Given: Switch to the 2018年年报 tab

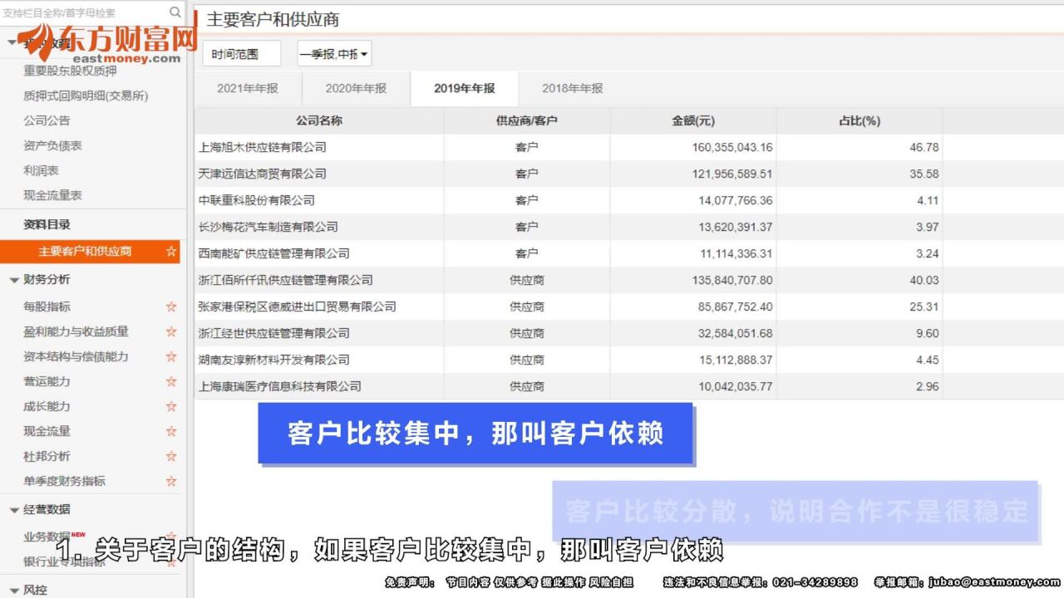Looking at the screenshot, I should pos(572,88).
